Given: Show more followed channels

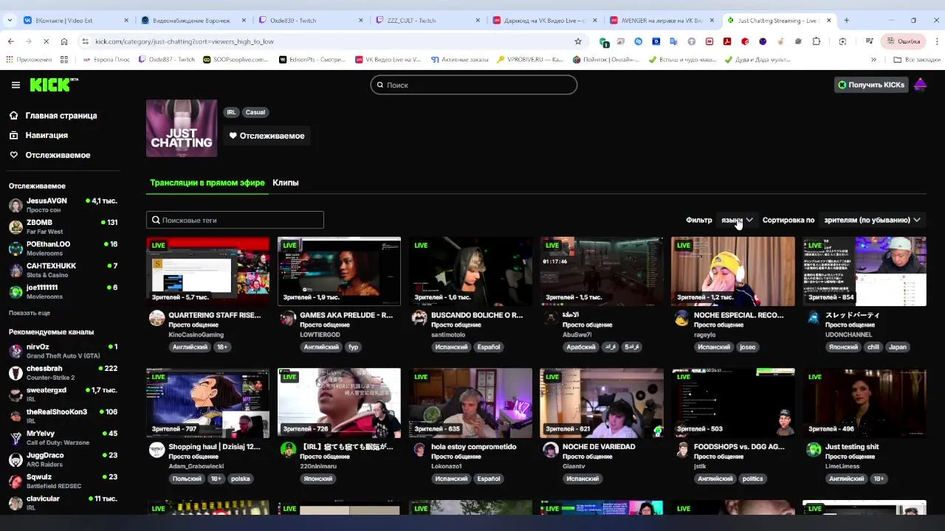Looking at the screenshot, I should [x=30, y=313].
